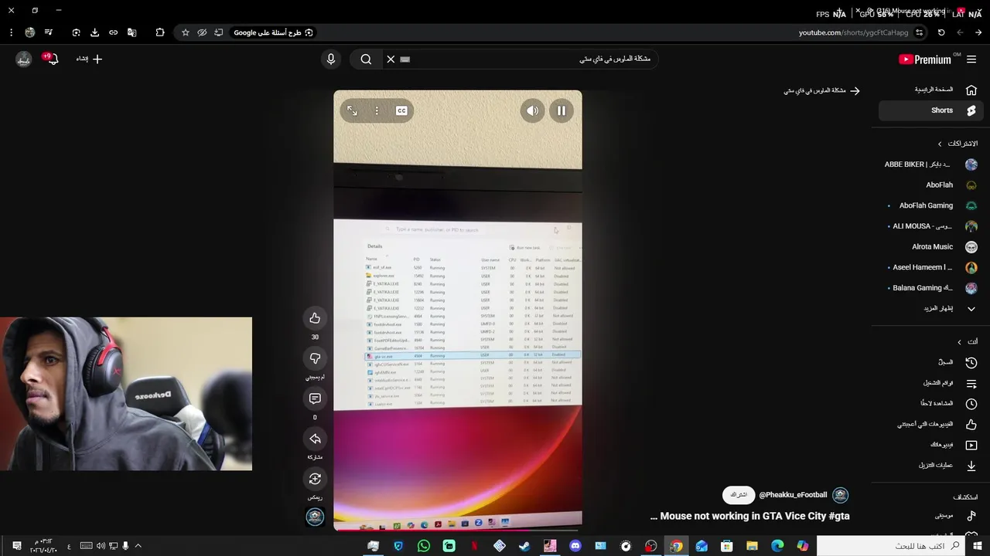Open the Remix option for the Short

(x=315, y=479)
